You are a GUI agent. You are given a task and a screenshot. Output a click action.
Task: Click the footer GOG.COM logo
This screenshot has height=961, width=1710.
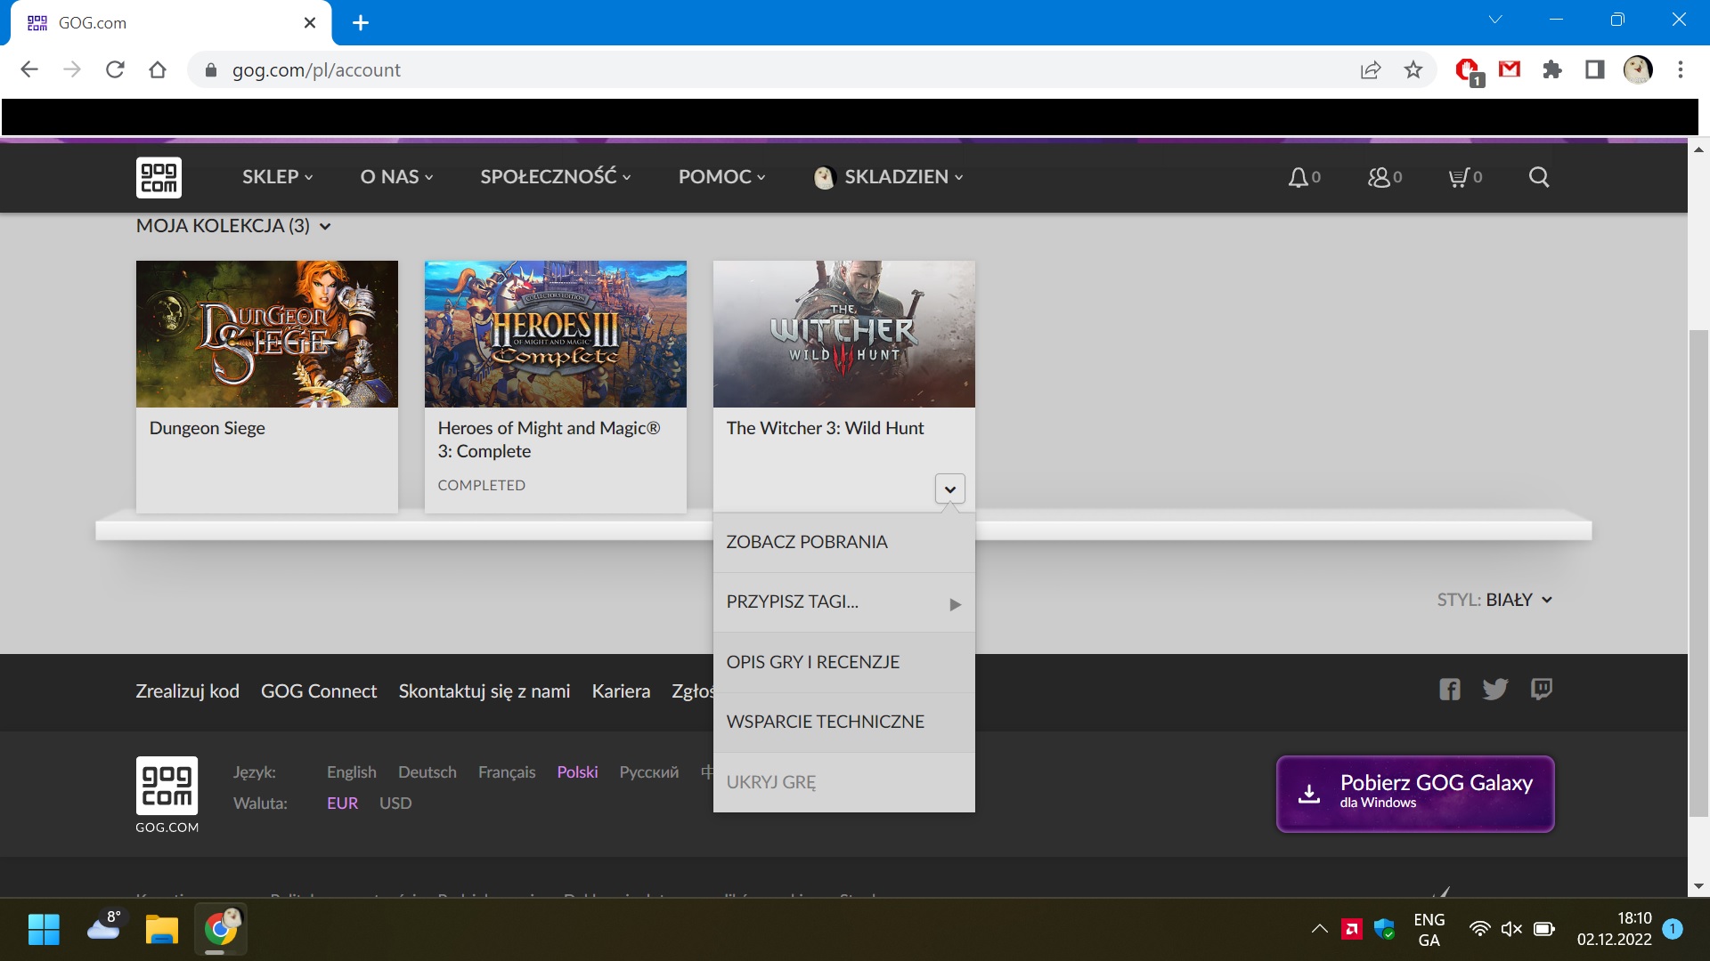[x=167, y=795]
